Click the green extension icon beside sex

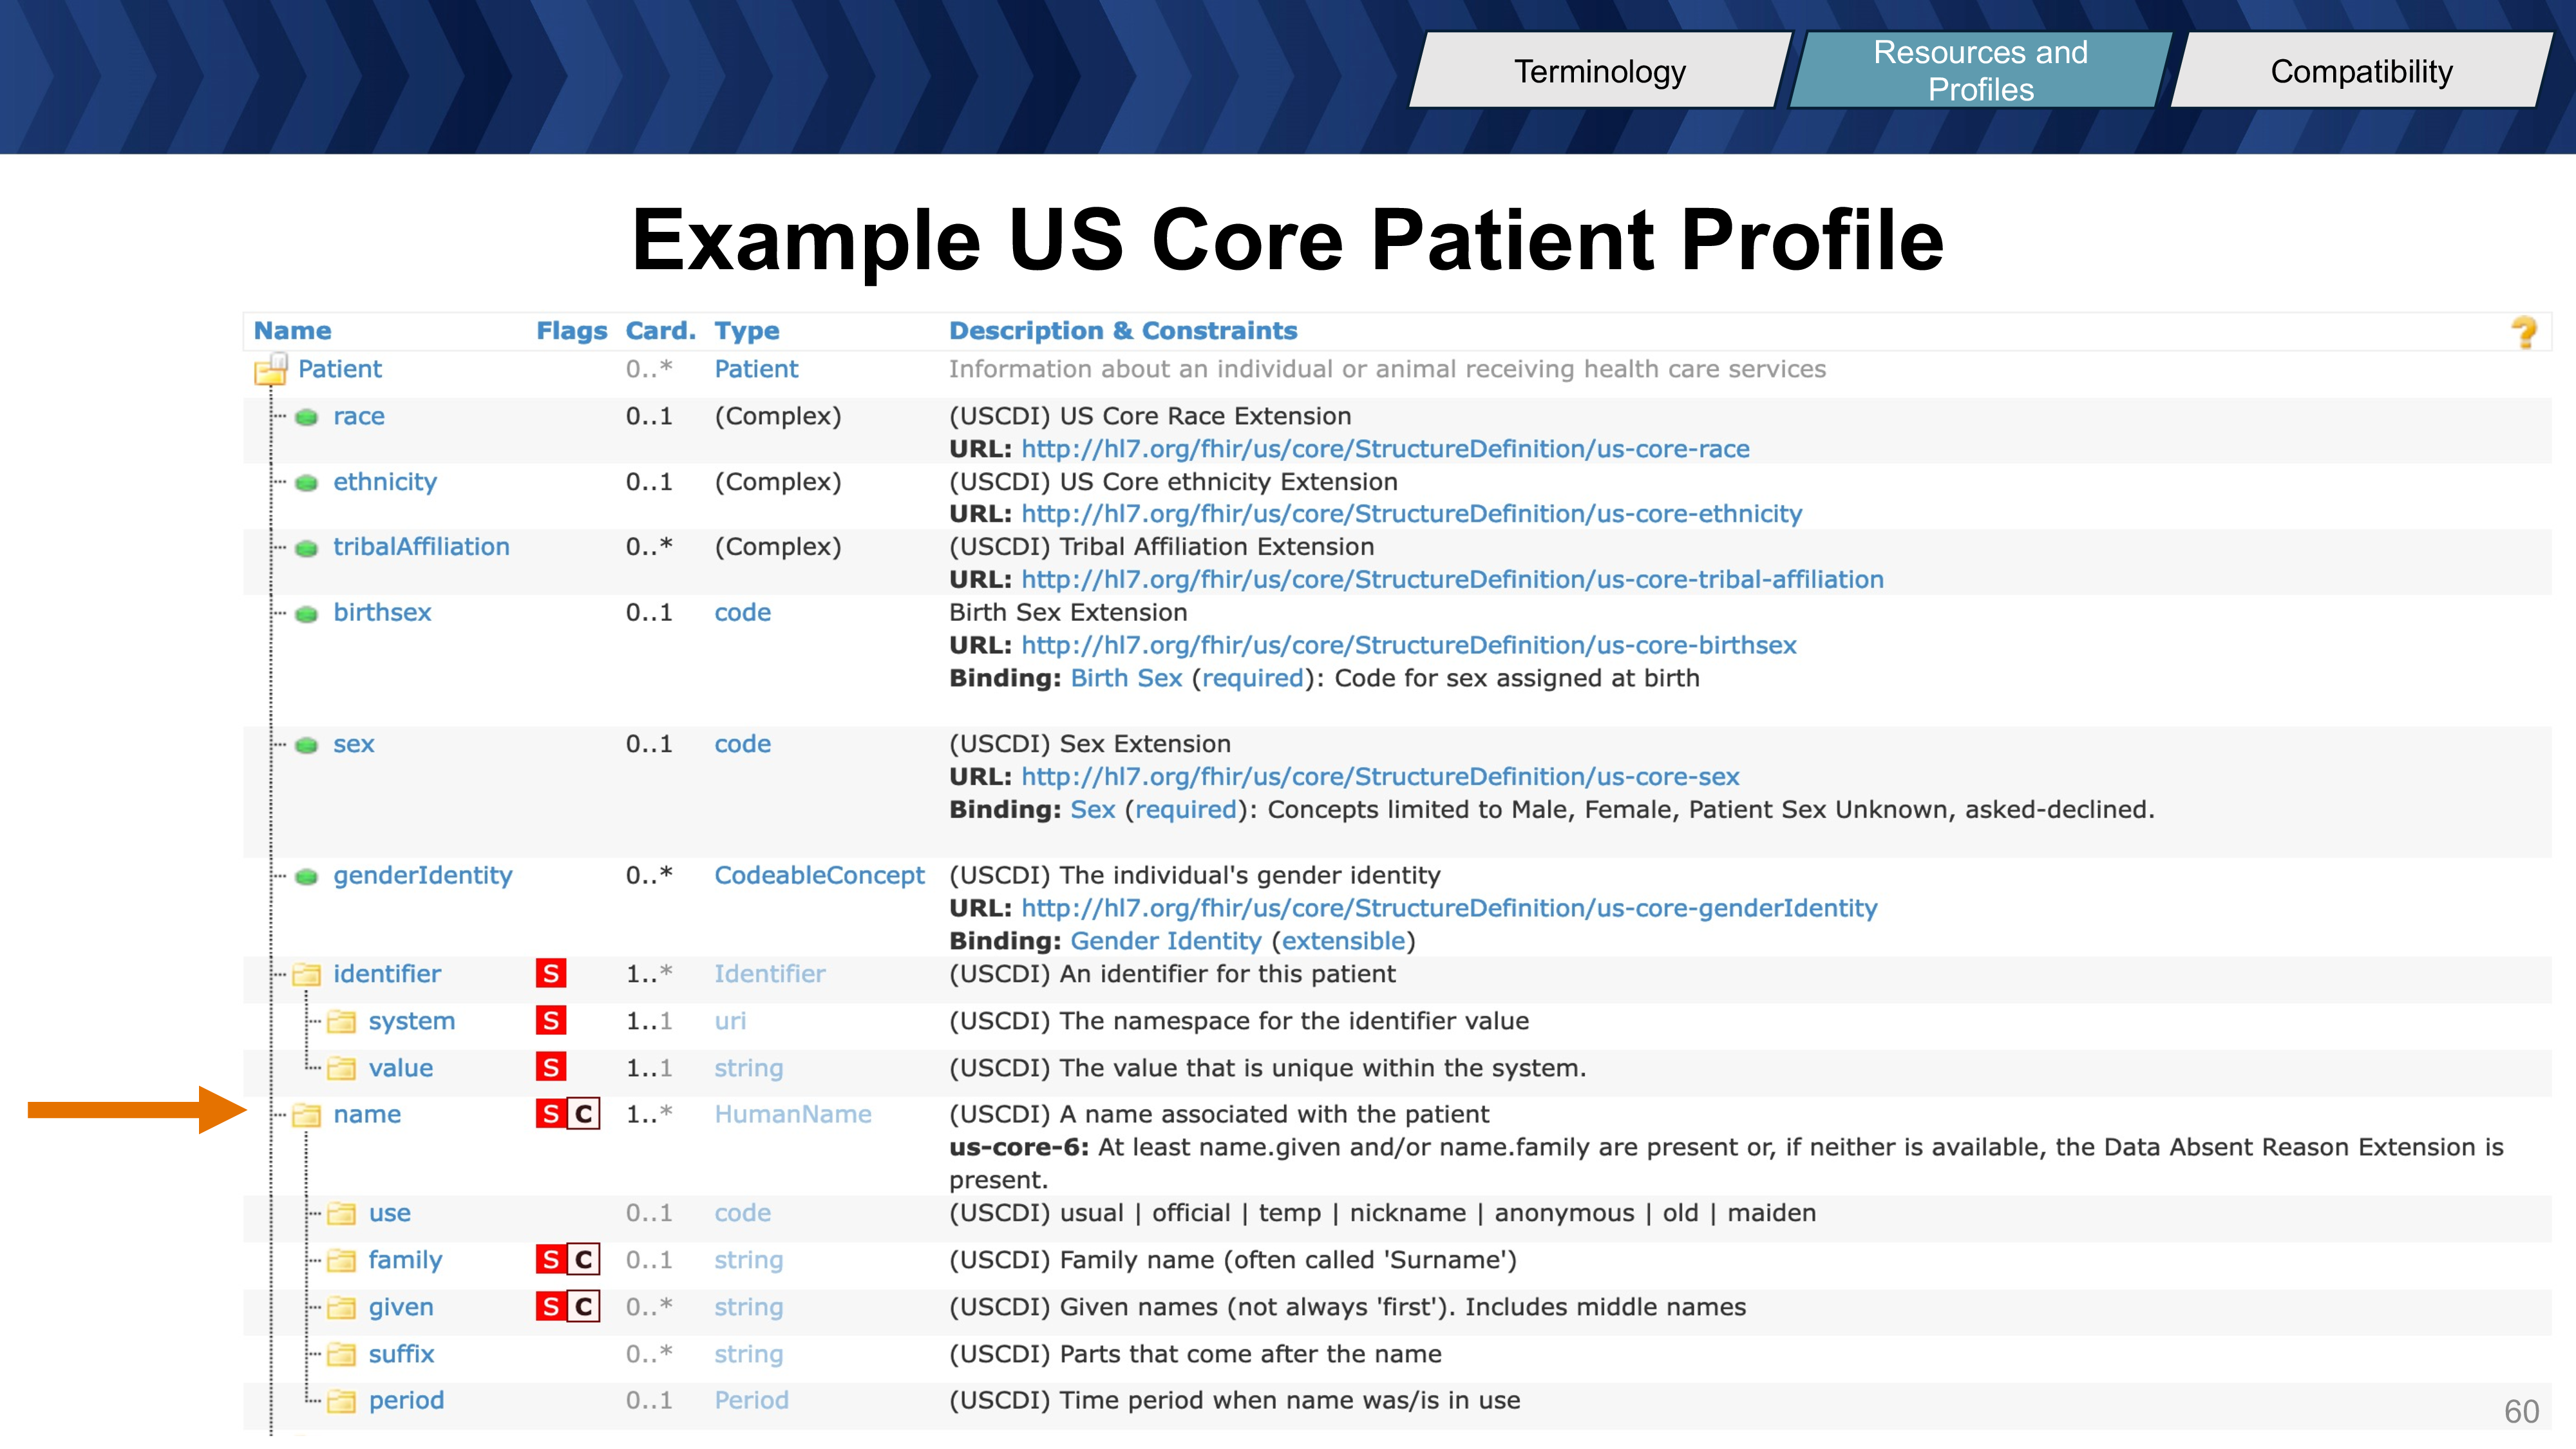click(x=307, y=745)
